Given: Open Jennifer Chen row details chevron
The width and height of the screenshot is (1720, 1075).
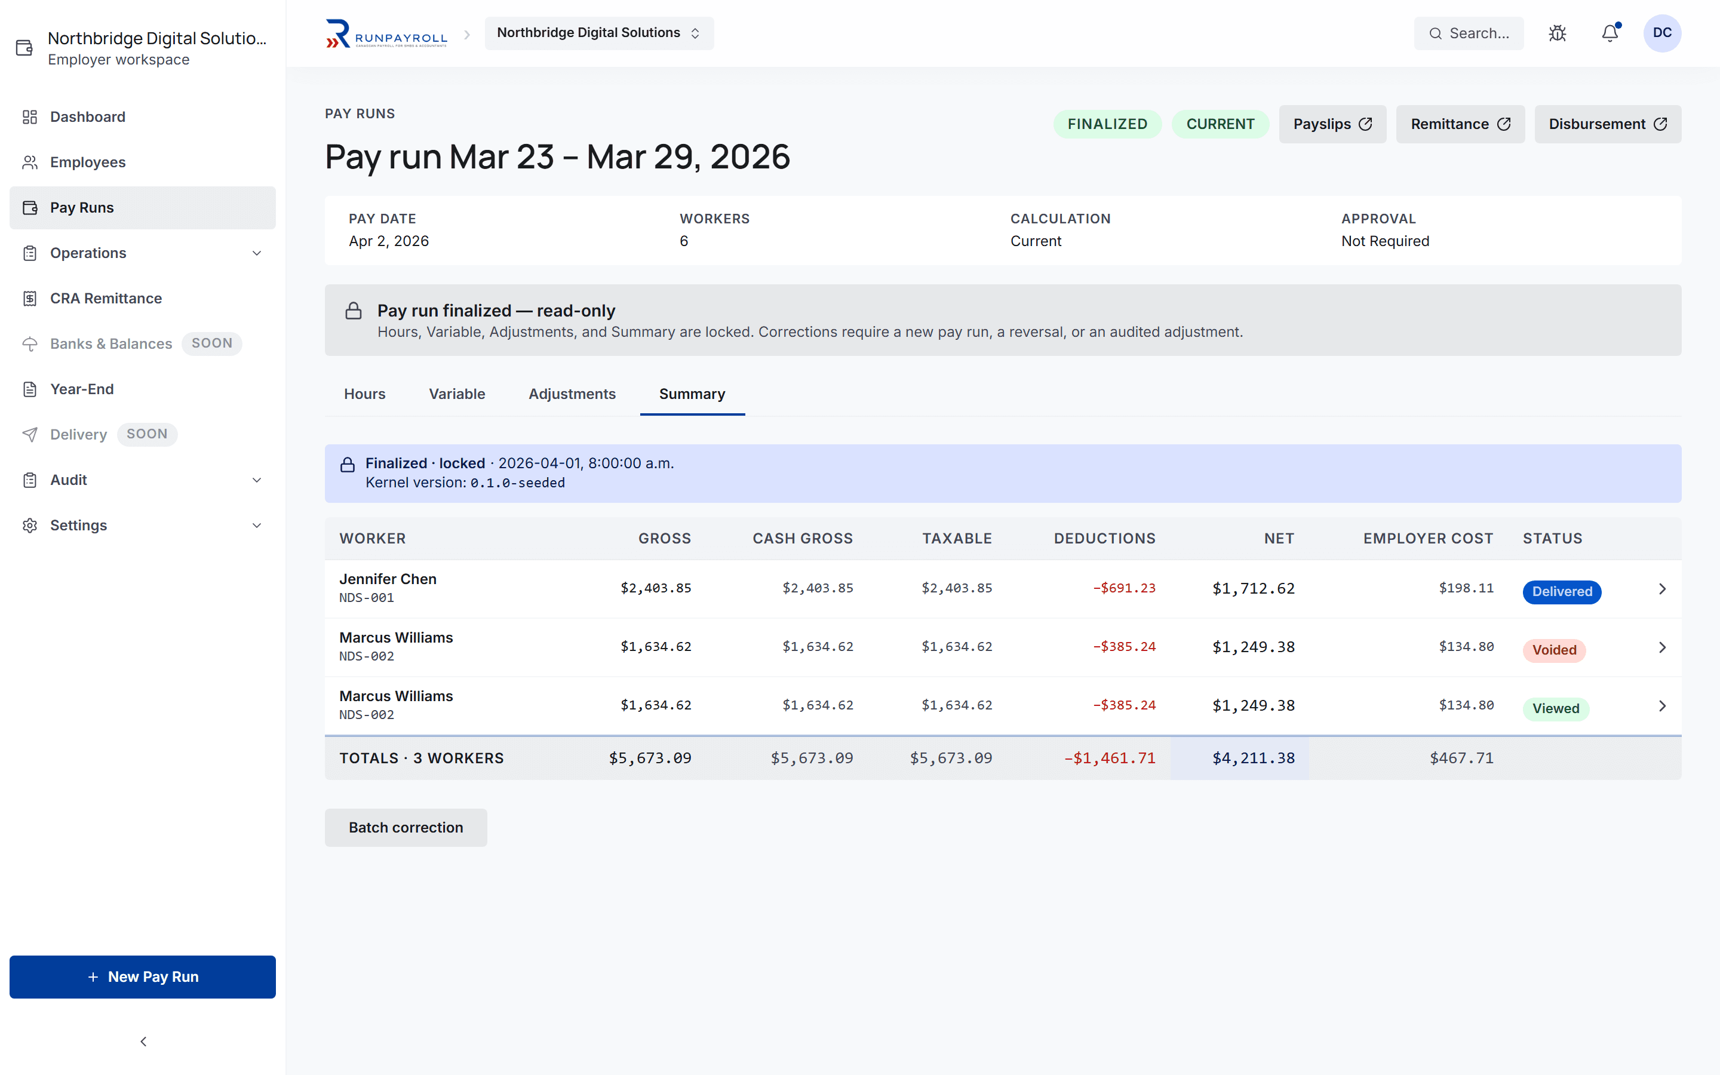Looking at the screenshot, I should pos(1661,589).
